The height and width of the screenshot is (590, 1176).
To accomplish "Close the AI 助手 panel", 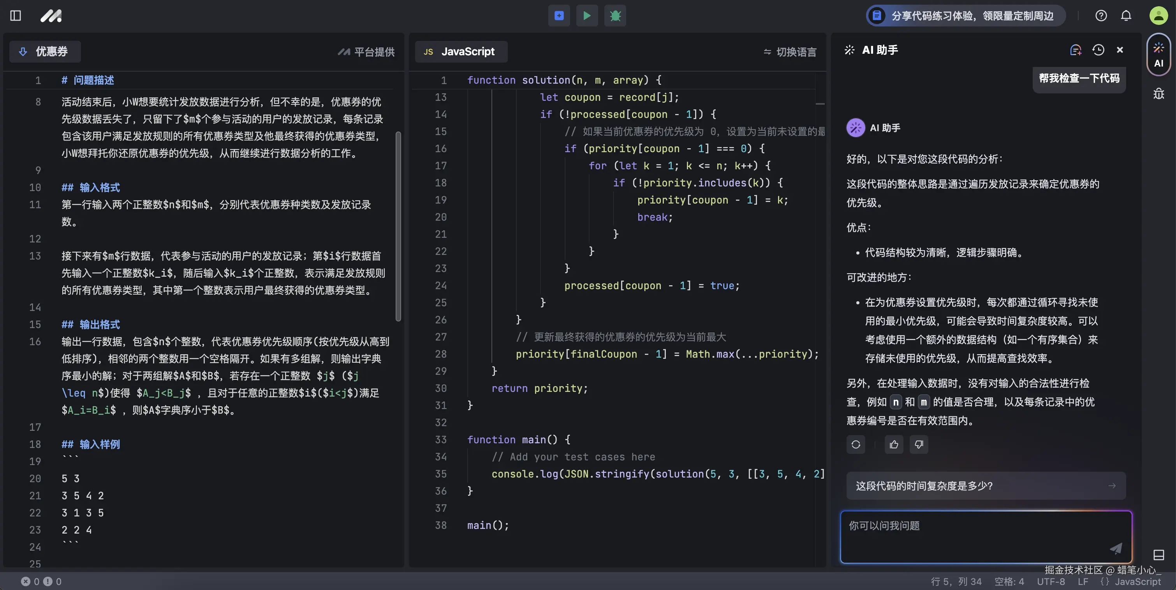I will coord(1120,50).
